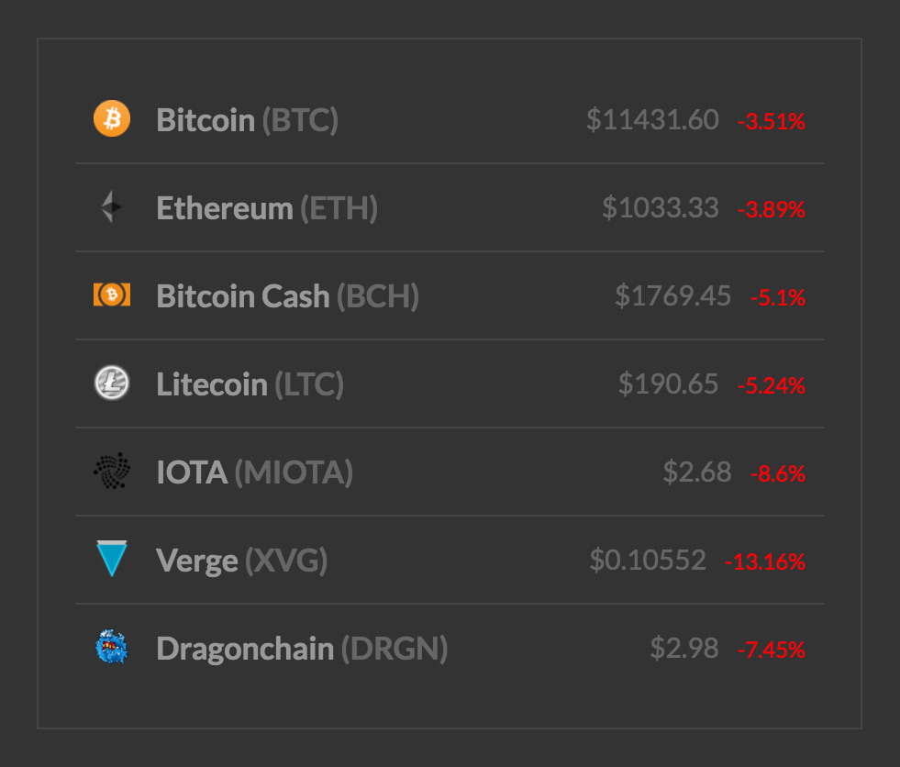Click the silver Litecoin coin icon

(x=112, y=383)
